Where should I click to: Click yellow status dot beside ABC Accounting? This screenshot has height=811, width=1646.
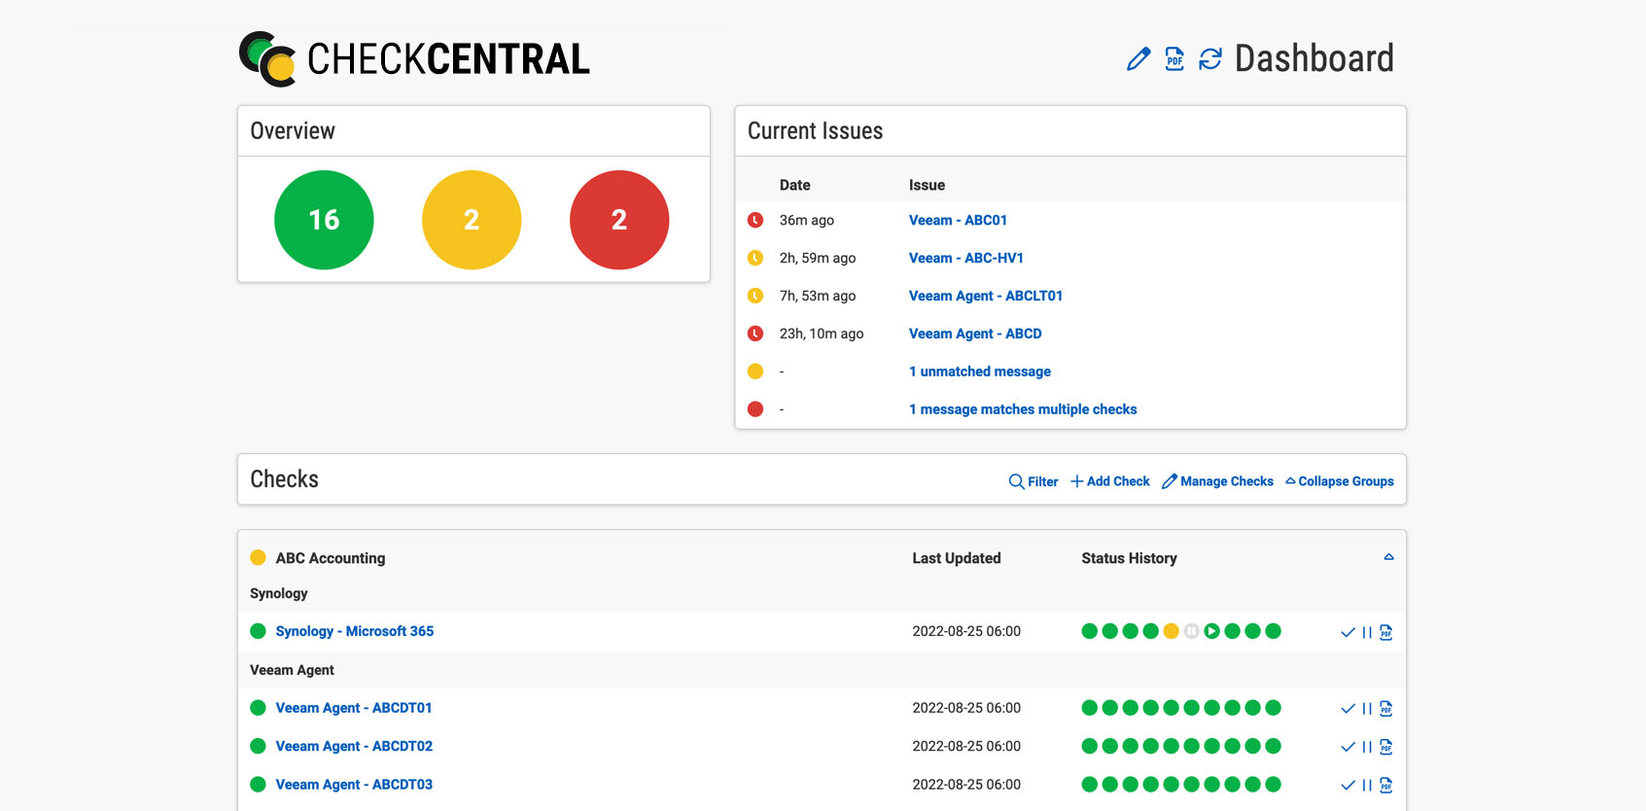[258, 557]
